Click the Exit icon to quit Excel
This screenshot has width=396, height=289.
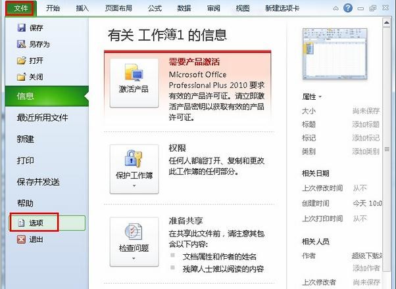pos(21,239)
